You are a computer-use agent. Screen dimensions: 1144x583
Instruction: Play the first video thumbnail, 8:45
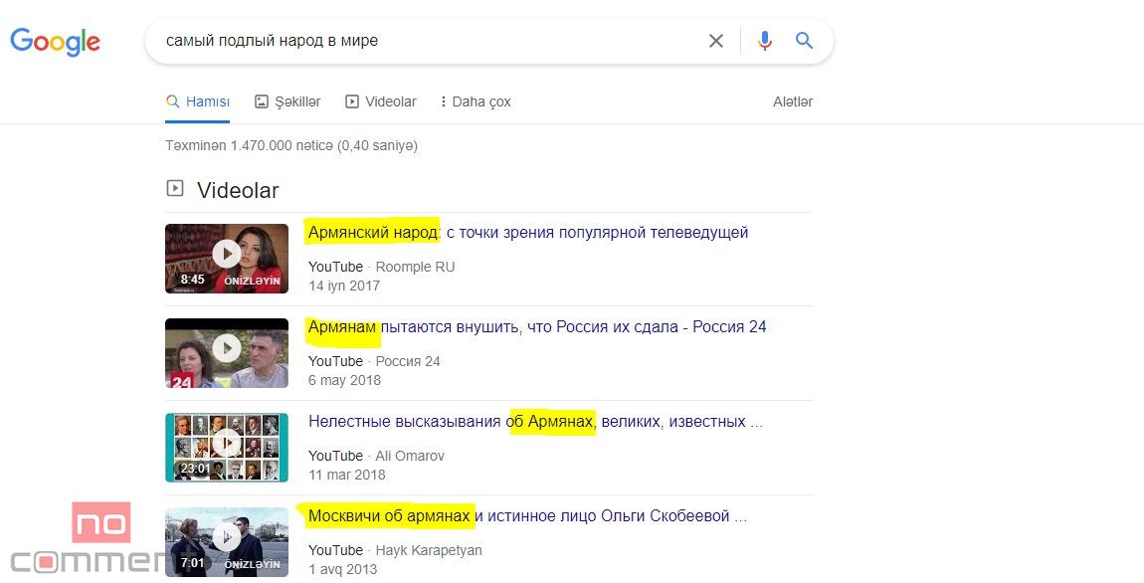[227, 256]
